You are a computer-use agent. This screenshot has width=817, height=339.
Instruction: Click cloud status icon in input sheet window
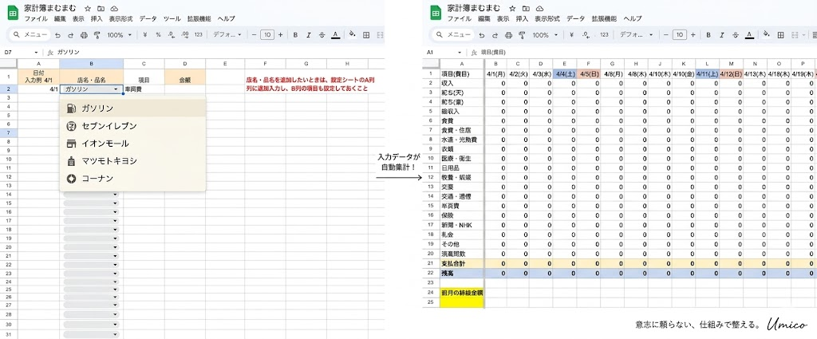[114, 9]
